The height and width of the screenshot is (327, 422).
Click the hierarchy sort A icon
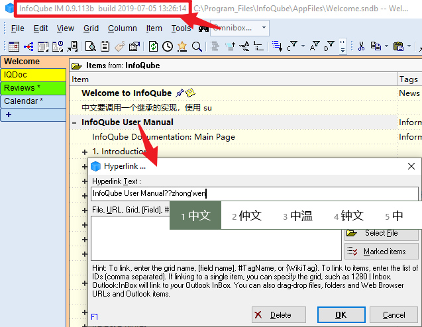point(244,46)
